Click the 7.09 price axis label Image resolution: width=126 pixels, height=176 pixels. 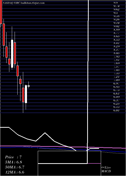click(x=116, y=80)
